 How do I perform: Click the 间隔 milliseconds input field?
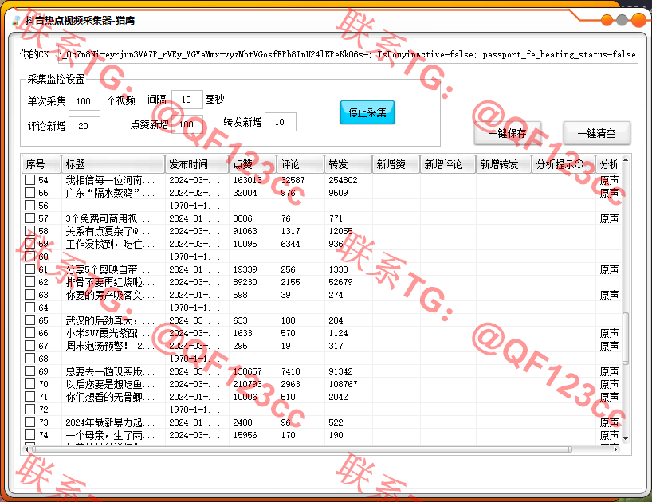click(187, 100)
